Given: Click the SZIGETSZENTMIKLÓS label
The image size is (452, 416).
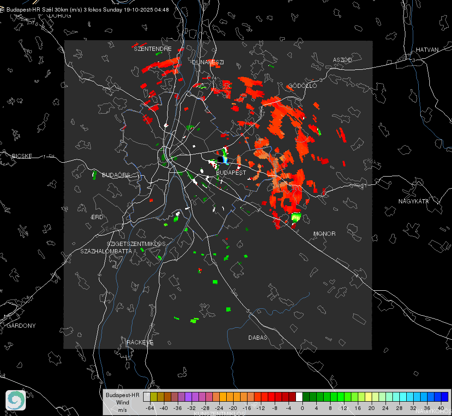Looking at the screenshot, I should click(136, 244).
